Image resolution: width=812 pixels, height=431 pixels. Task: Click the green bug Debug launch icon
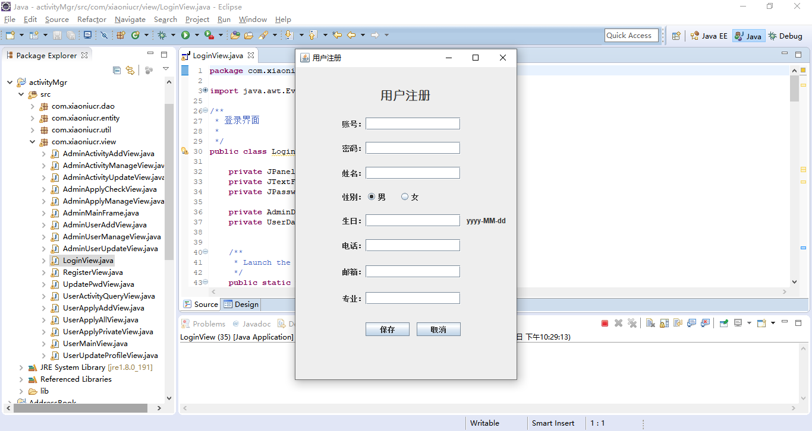pyautogui.click(x=162, y=35)
